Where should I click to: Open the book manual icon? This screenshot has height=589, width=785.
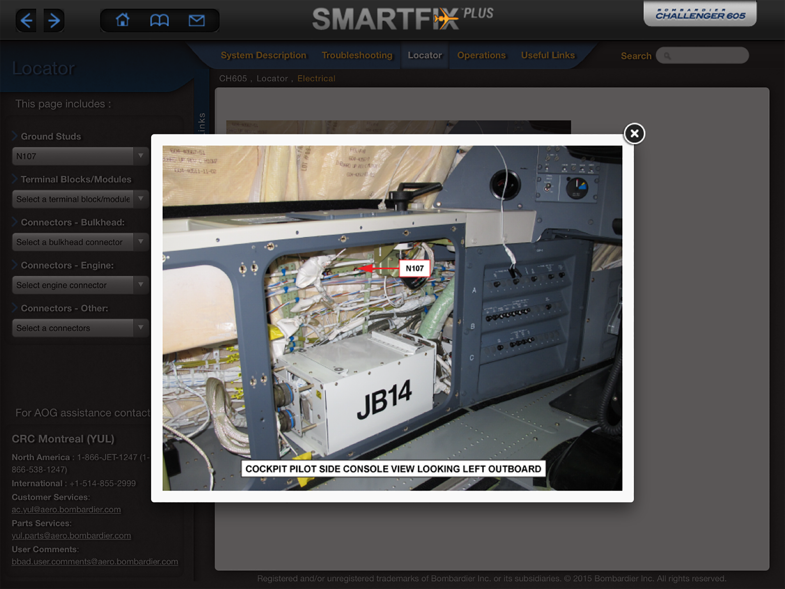(x=159, y=20)
